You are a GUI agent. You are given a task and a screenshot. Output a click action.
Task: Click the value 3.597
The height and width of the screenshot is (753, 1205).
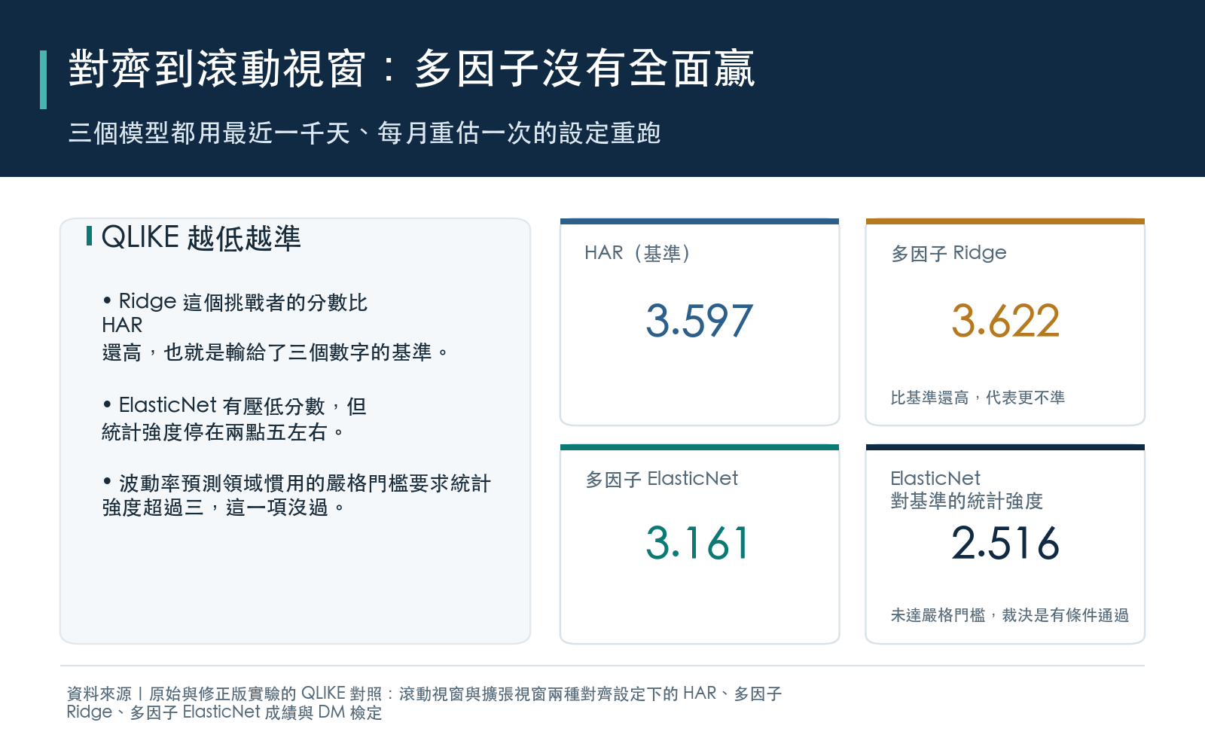699,321
